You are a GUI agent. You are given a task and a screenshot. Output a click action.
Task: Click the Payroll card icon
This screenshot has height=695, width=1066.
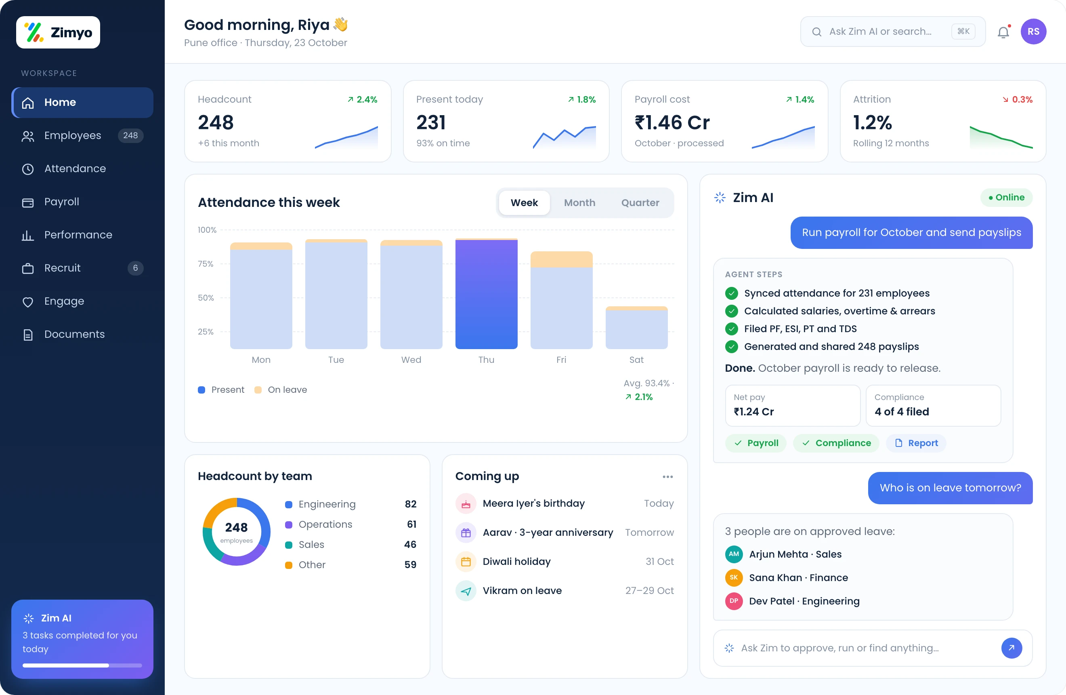coord(28,202)
